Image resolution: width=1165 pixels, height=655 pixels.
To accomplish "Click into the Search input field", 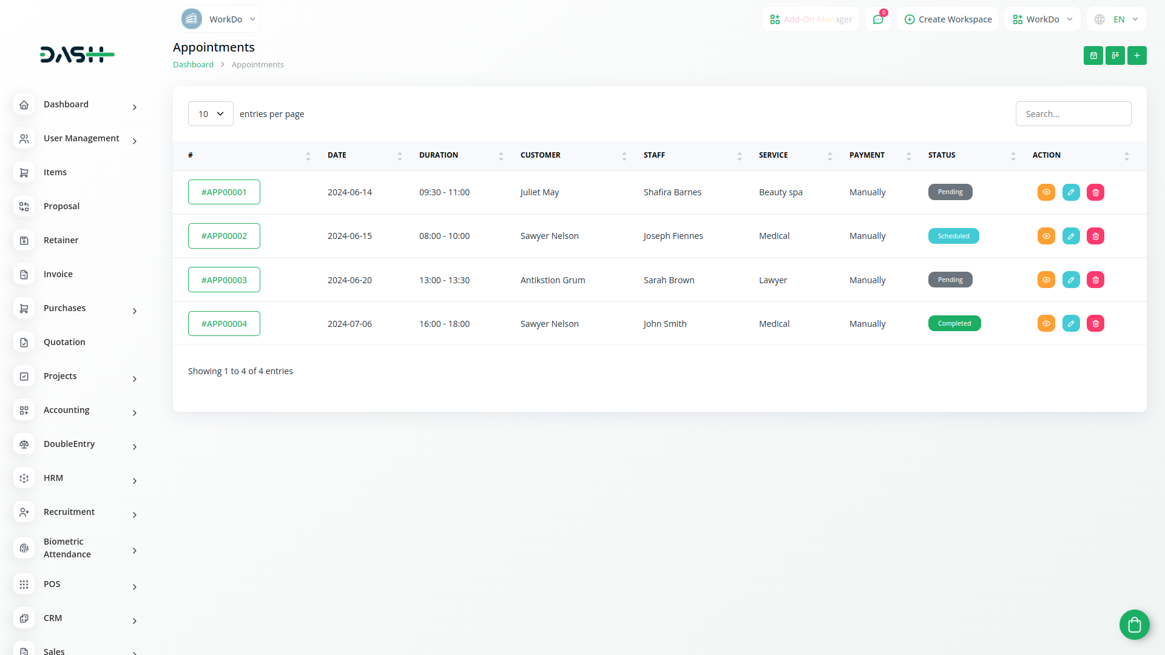I will point(1073,114).
